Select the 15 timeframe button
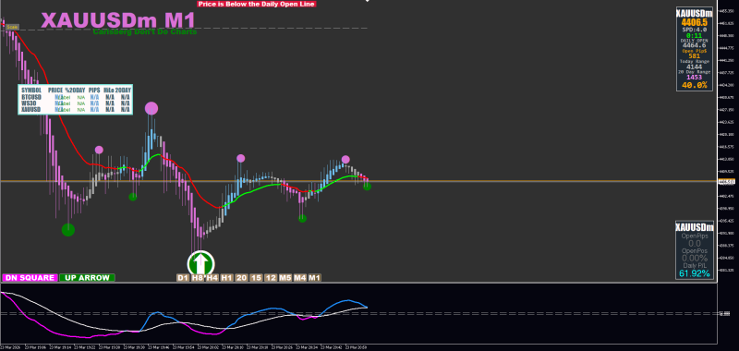The image size is (739, 351). pos(256,278)
